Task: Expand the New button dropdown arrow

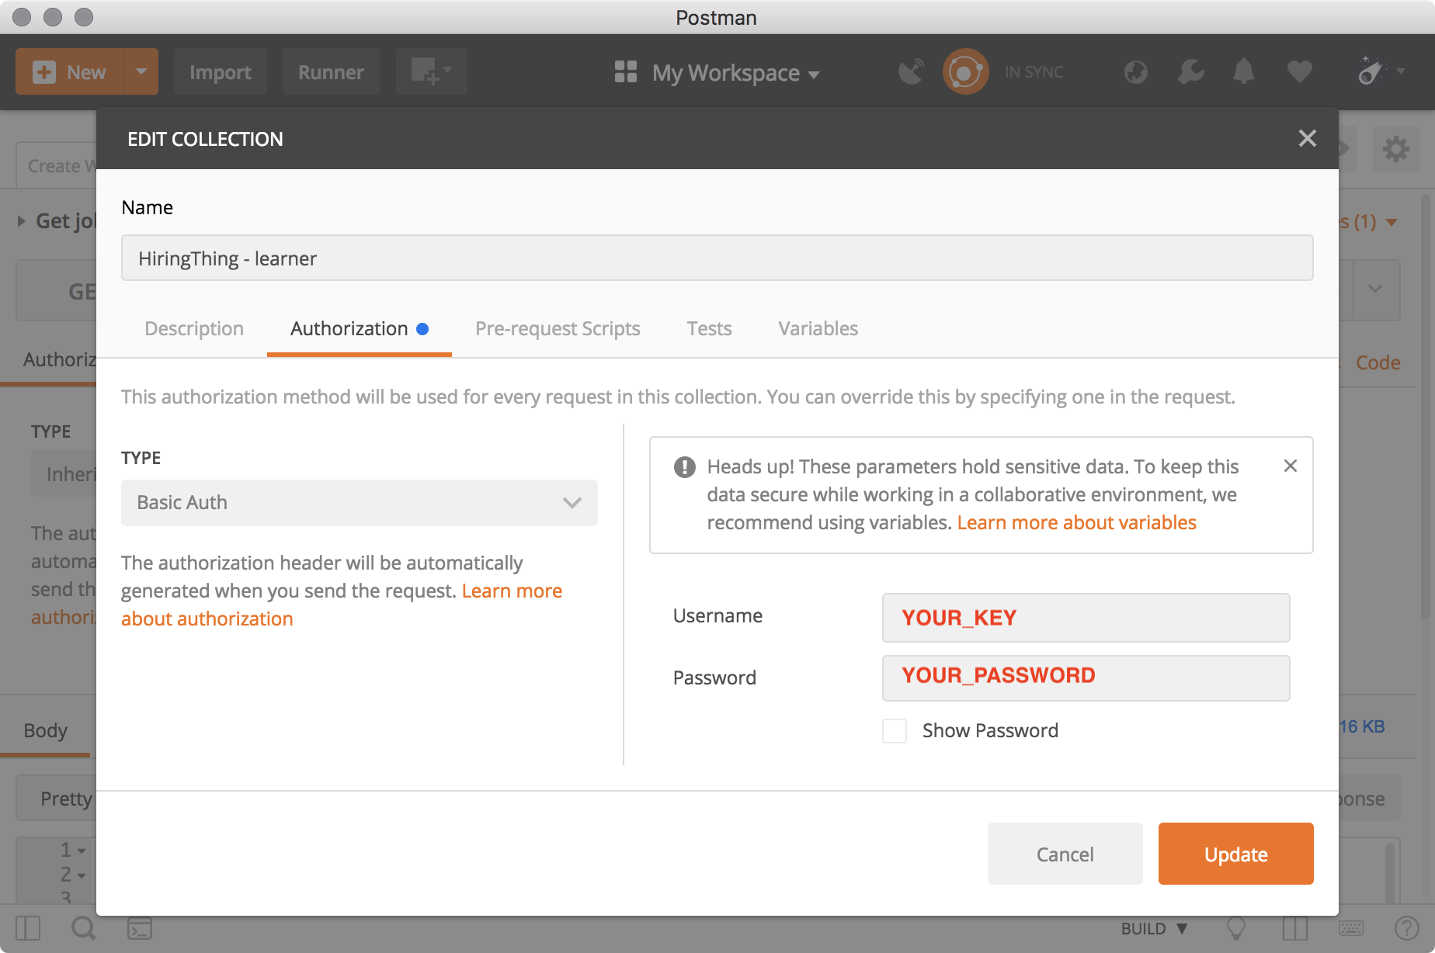Action: [x=141, y=71]
